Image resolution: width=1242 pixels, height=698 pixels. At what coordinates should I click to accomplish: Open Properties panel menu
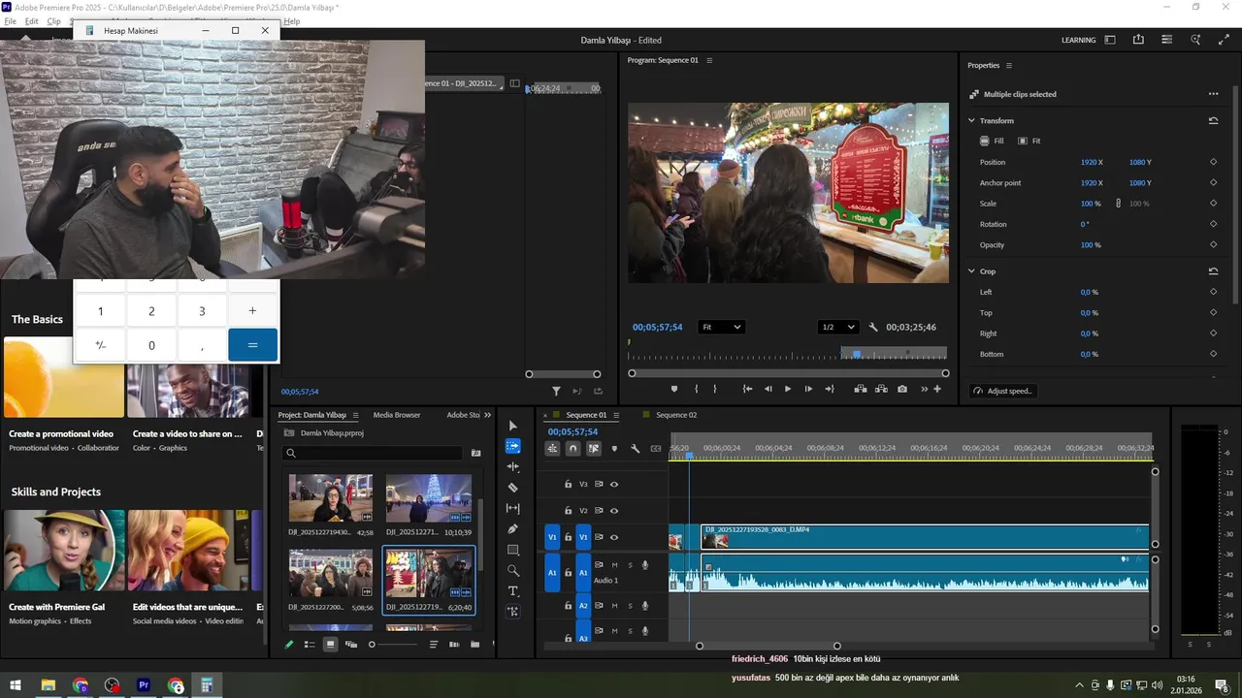pyautogui.click(x=1008, y=65)
